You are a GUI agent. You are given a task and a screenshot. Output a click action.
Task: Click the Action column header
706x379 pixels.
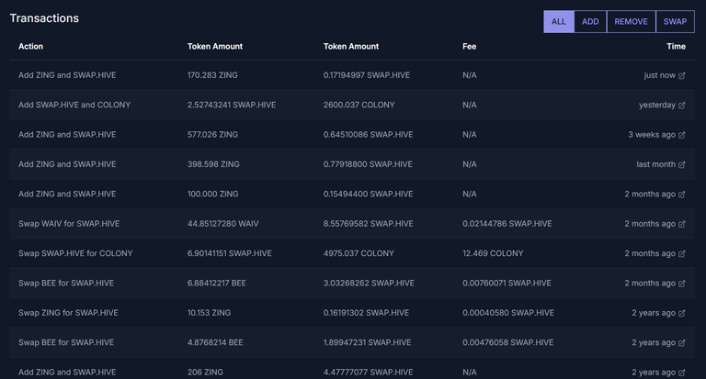pyautogui.click(x=30, y=46)
